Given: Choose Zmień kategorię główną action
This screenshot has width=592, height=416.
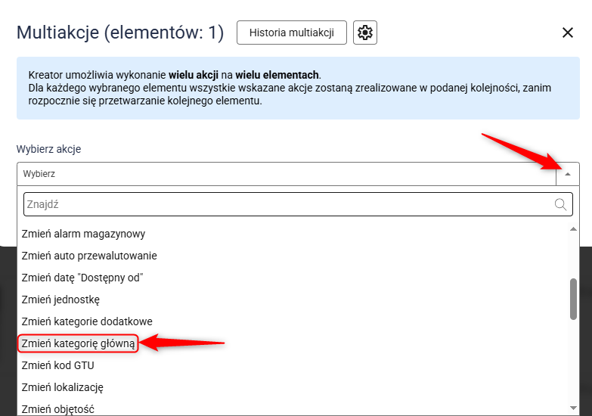Looking at the screenshot, I should click(x=78, y=343).
